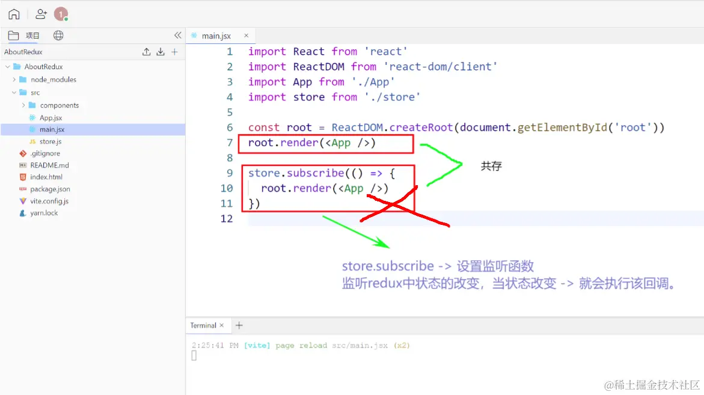Go to home via house icon

pos(14,14)
